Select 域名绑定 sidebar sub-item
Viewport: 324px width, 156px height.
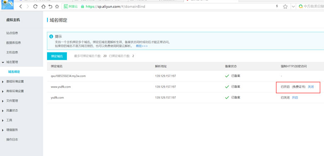tap(14, 72)
